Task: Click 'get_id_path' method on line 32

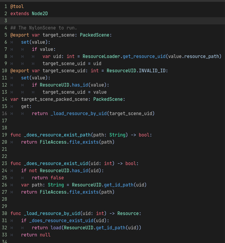Action: point(111,228)
